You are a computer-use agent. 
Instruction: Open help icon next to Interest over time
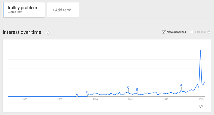(48, 33)
